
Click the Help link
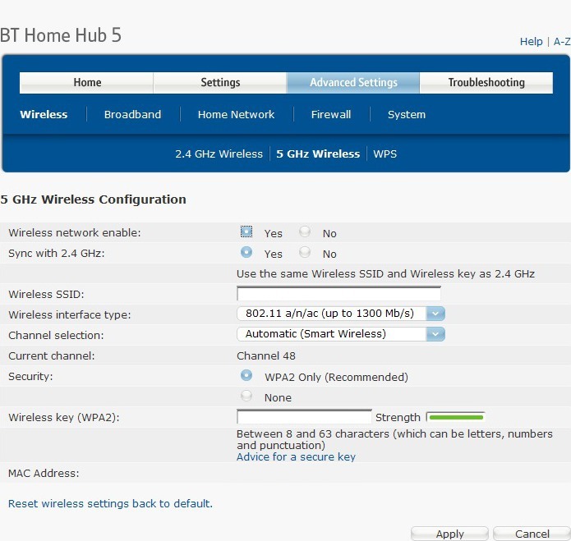click(531, 42)
